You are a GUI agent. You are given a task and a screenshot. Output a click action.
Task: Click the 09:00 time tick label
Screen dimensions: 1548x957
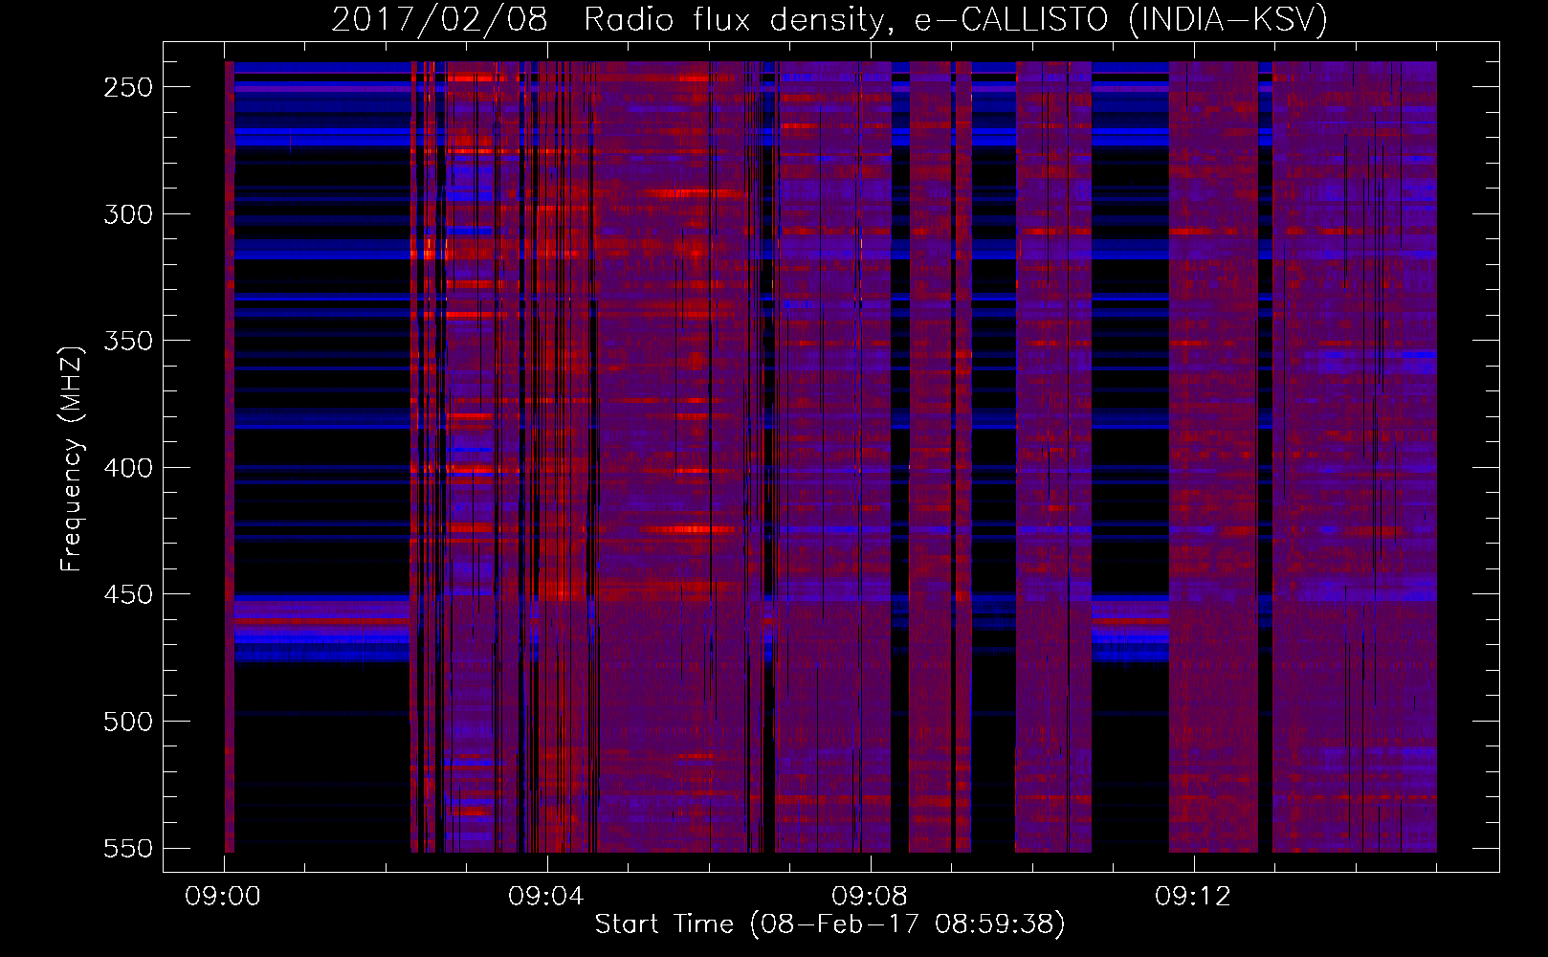point(223,897)
